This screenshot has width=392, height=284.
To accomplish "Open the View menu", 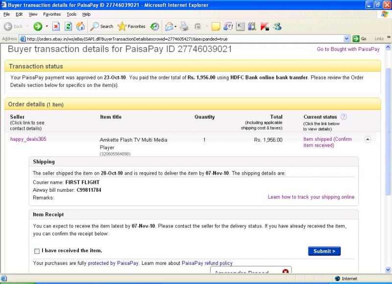I will click(33, 14).
